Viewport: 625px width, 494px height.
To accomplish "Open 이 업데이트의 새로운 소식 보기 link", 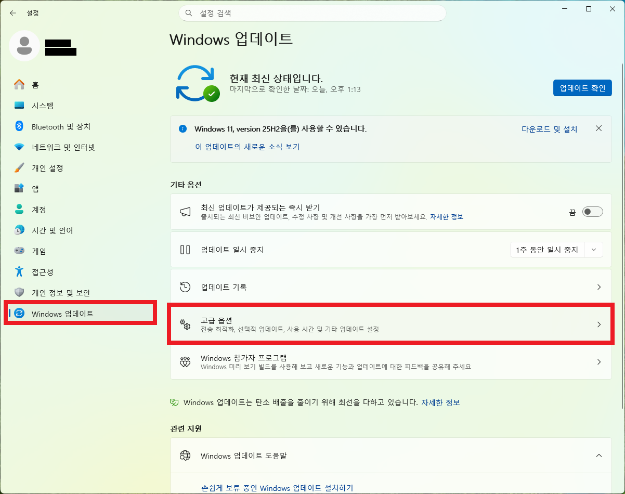I will click(x=248, y=147).
